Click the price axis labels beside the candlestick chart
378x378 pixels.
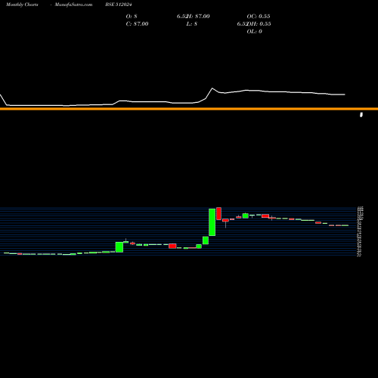click(x=360, y=231)
